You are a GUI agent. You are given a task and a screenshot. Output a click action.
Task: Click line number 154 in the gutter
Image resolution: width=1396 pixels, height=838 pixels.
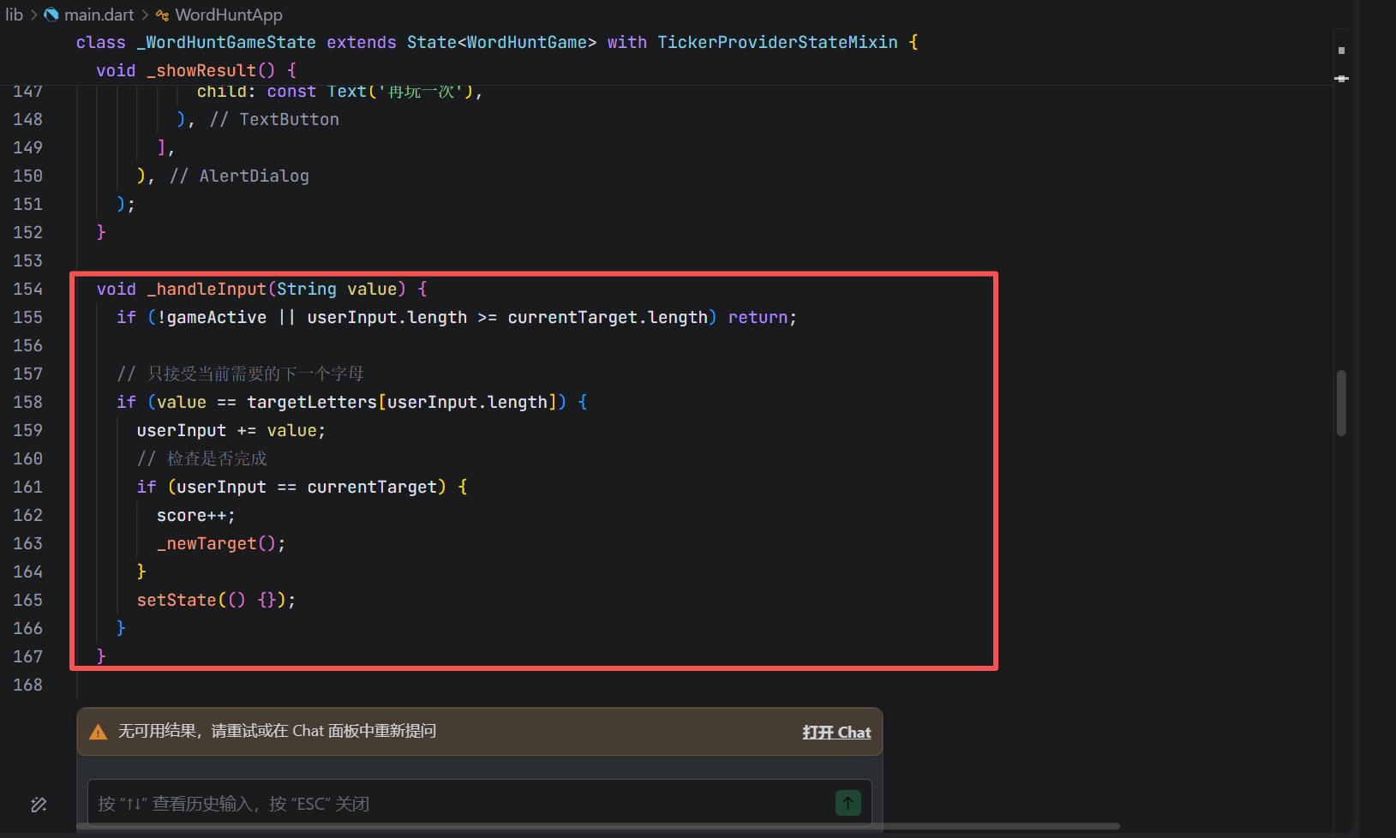[x=27, y=289]
